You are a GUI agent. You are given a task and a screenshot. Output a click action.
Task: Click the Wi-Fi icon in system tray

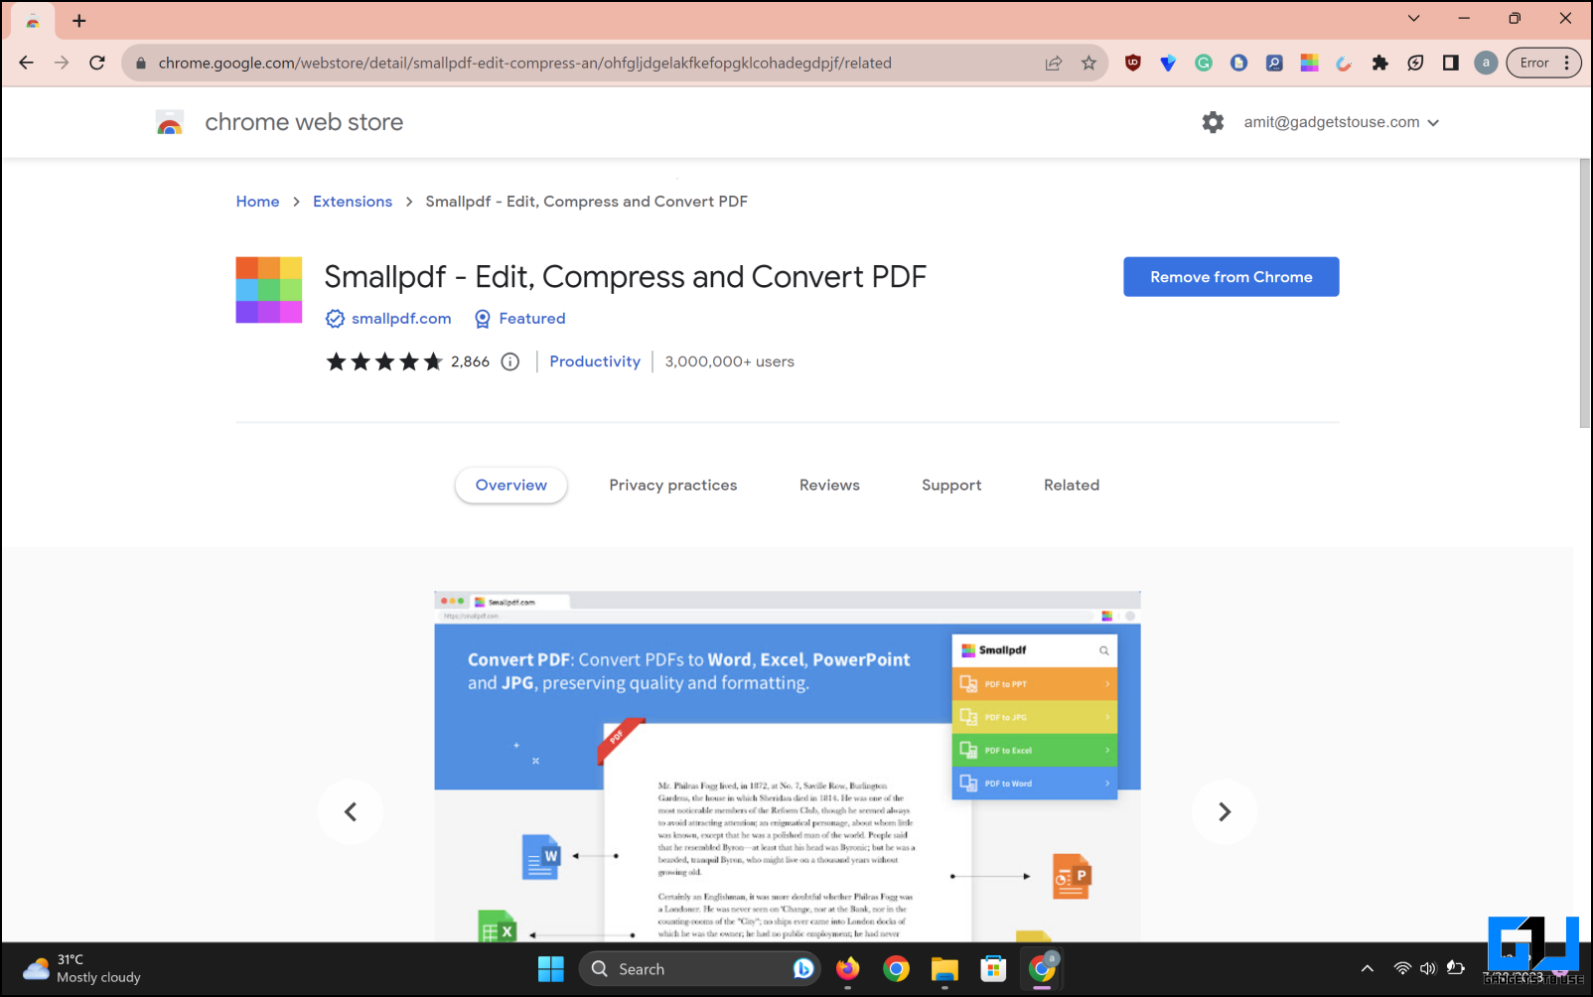point(1402,968)
